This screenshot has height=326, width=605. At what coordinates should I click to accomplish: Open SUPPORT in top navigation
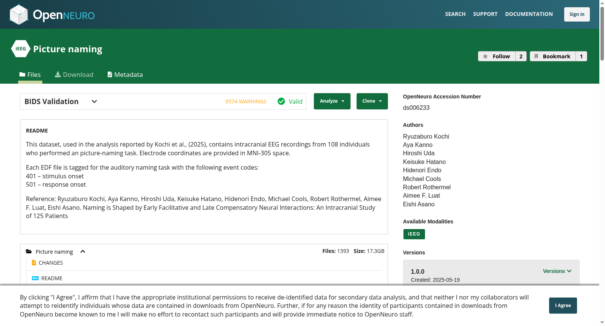tap(485, 14)
